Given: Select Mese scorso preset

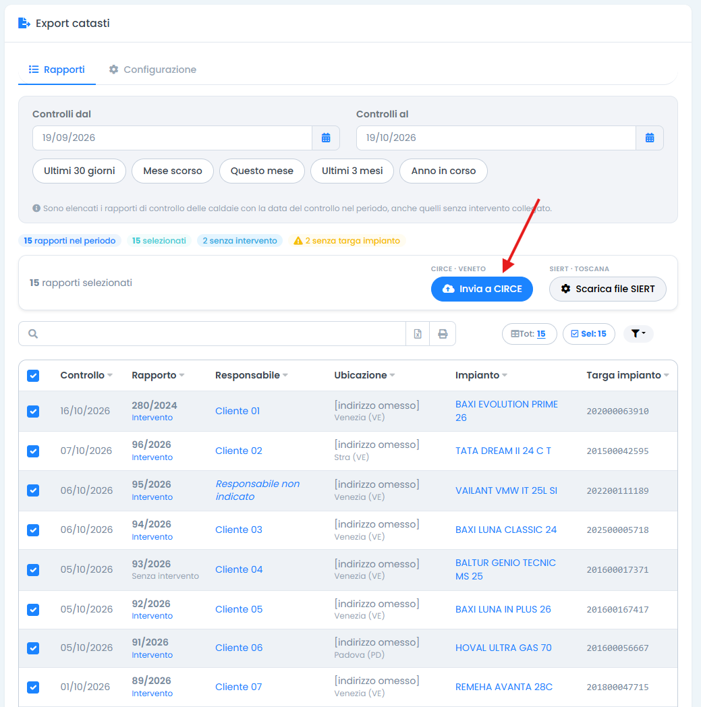Looking at the screenshot, I should point(173,171).
